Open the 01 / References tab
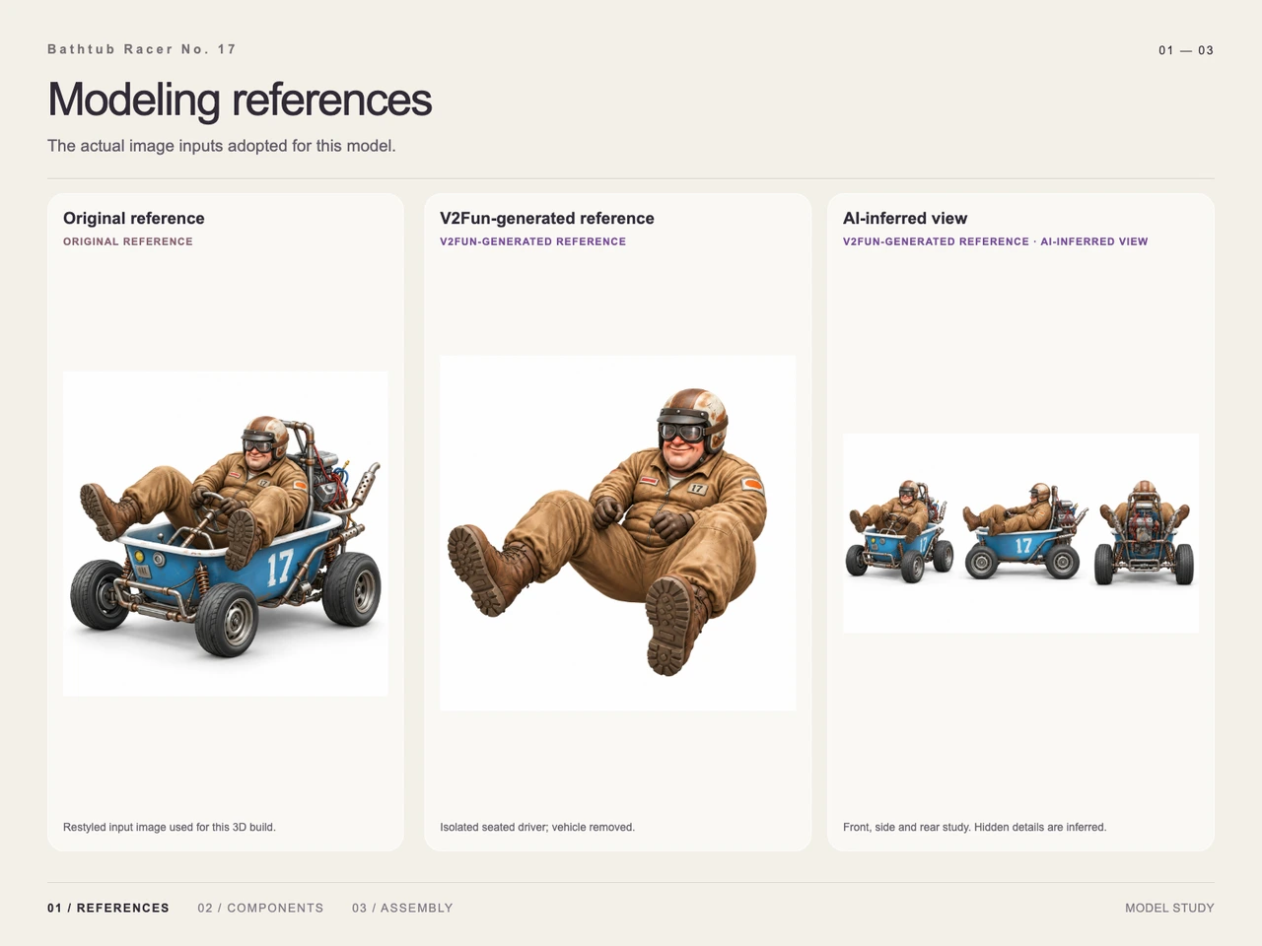This screenshot has height=946, width=1262. click(x=108, y=908)
